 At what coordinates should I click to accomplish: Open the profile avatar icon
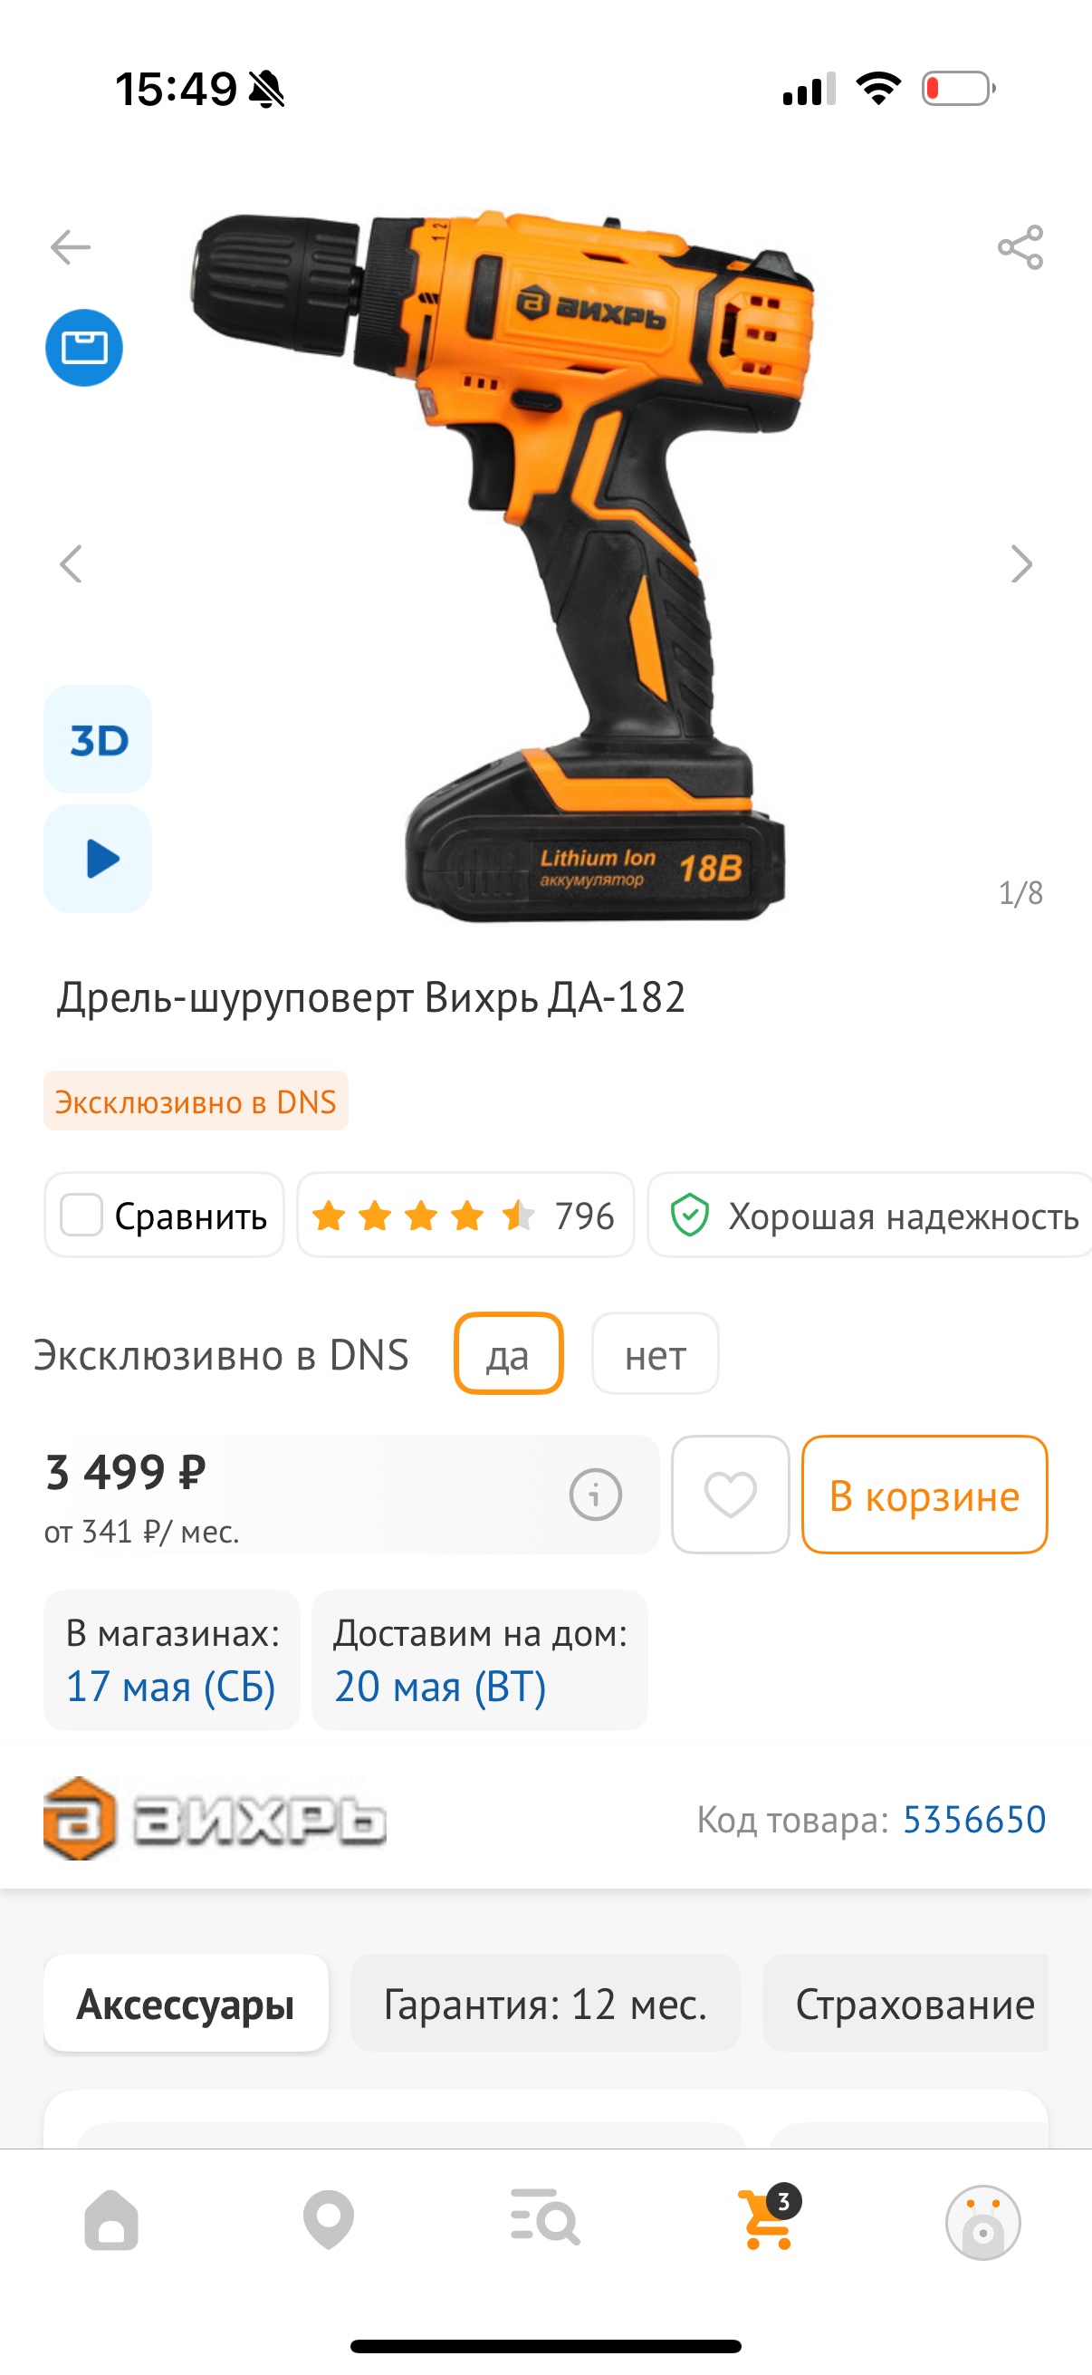tap(983, 2222)
